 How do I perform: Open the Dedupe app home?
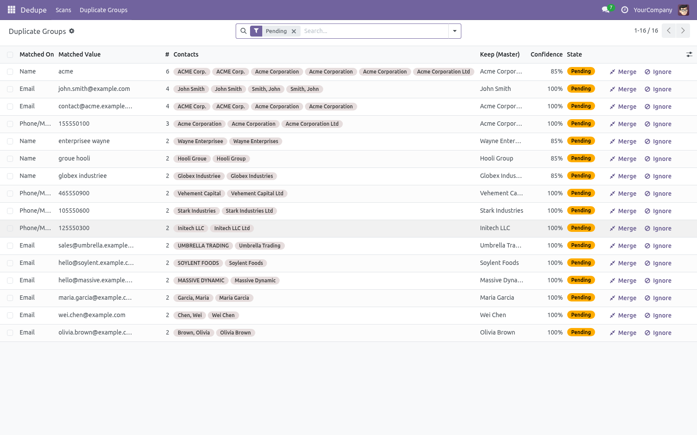coord(34,10)
